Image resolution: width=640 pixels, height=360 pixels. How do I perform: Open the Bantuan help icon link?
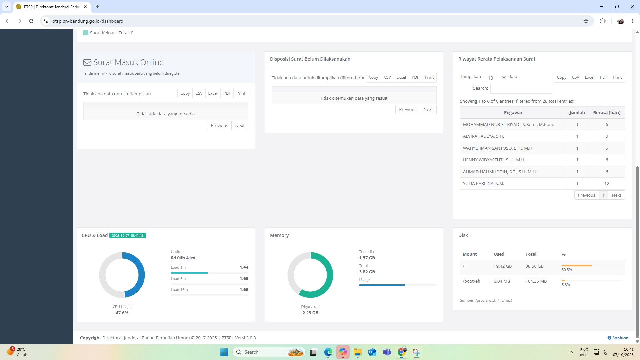(x=618, y=338)
